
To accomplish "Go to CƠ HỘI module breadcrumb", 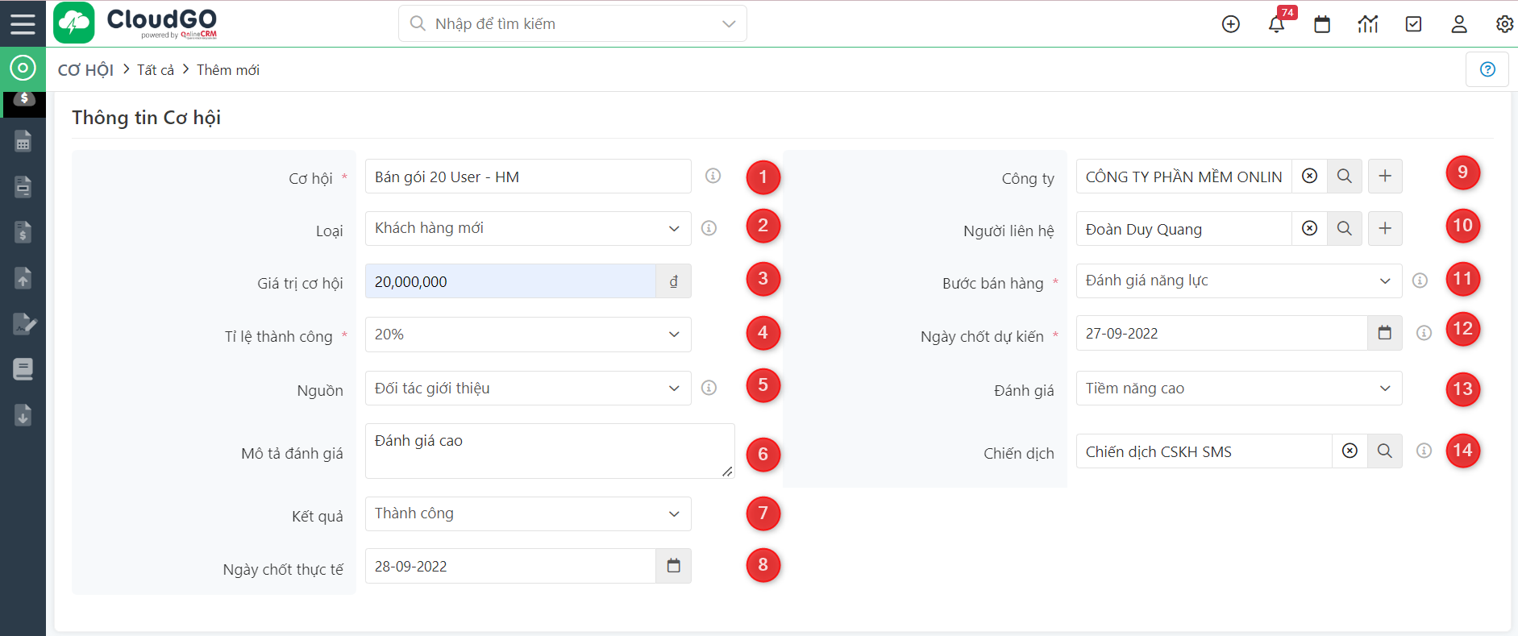I will pos(85,70).
